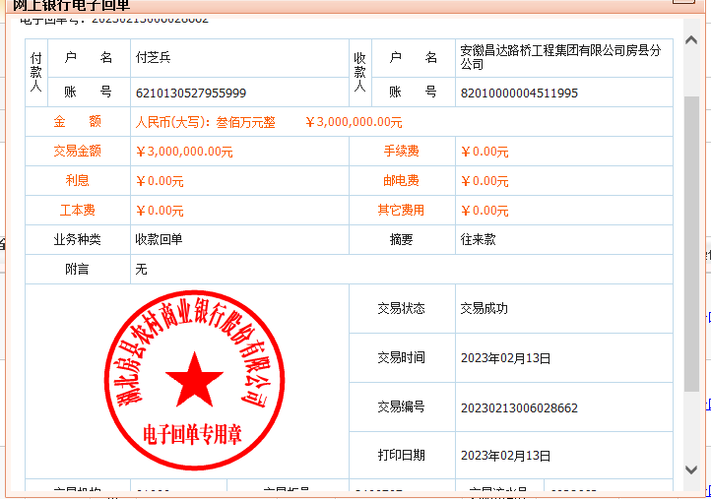Click the 打印日期 value 2023年02月13日

(506, 456)
